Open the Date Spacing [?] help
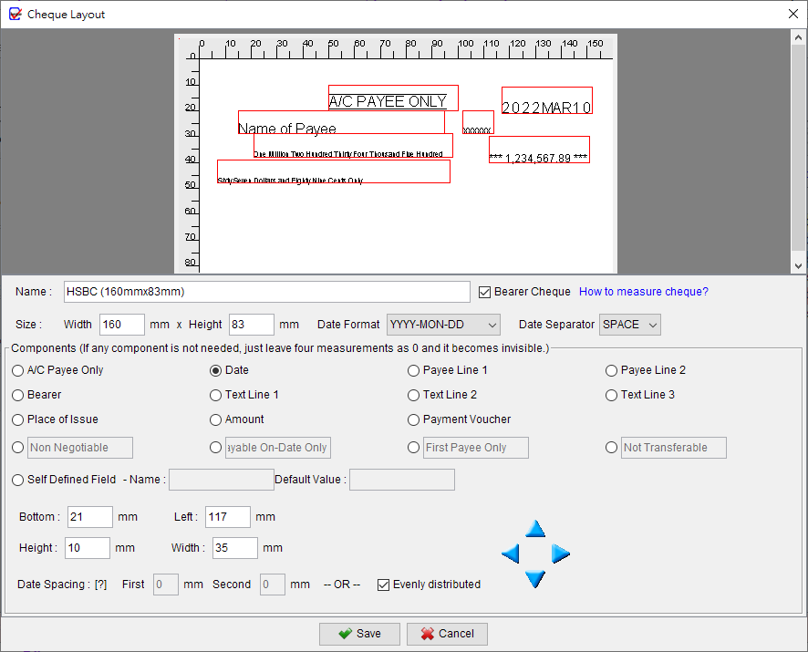This screenshot has height=652, width=808. pyautogui.click(x=102, y=585)
